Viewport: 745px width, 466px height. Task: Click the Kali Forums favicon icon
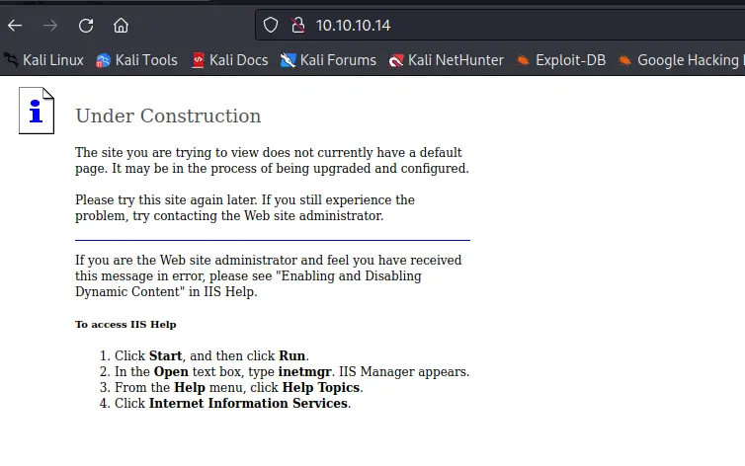tap(288, 61)
